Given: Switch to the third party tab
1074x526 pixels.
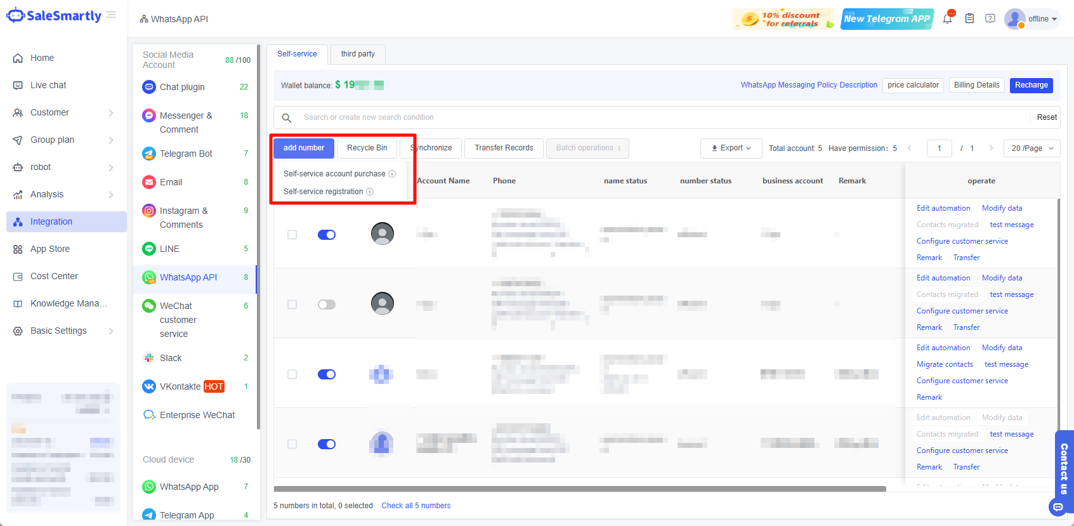Looking at the screenshot, I should click(x=357, y=54).
